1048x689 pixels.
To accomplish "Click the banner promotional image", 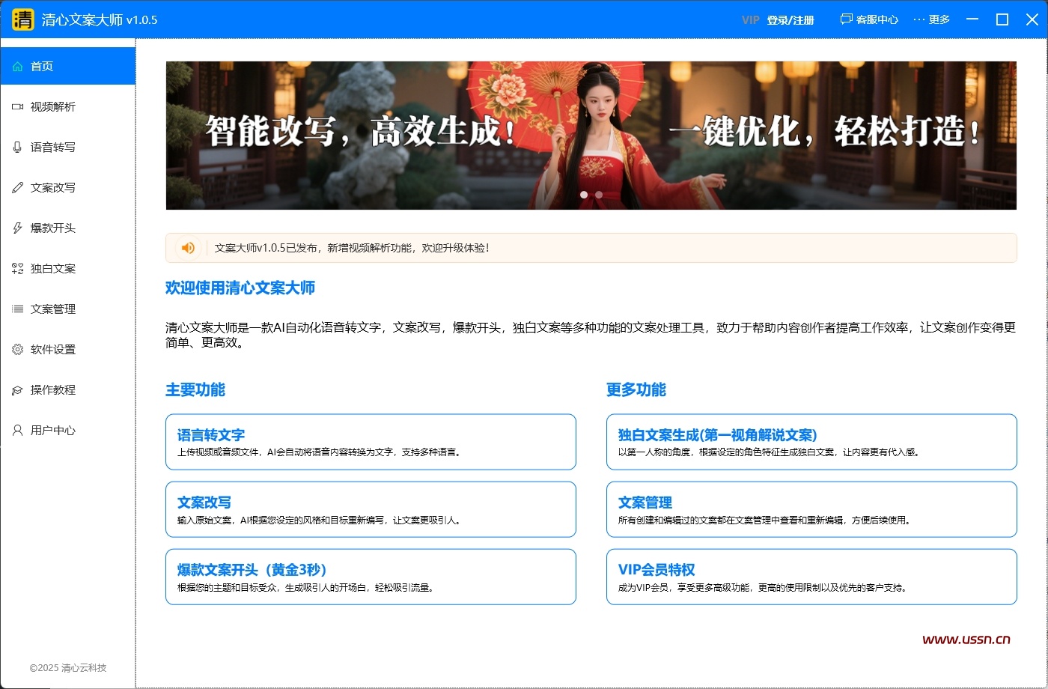I will coord(591,136).
